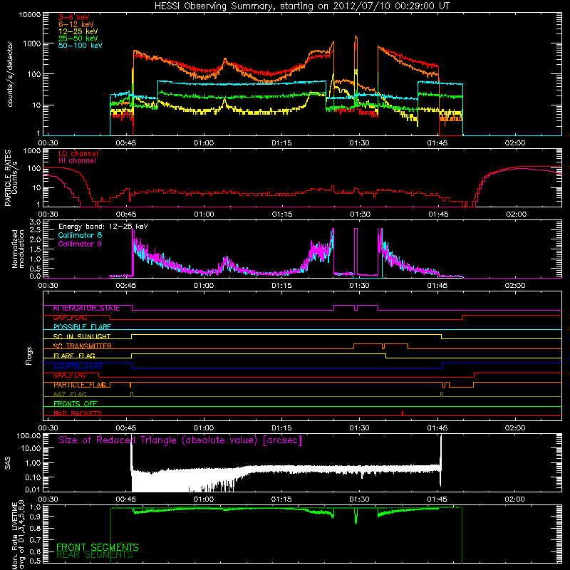This screenshot has height=570, width=570.
Task: Click the BAD_PACKETS flag label
Action: pos(78,413)
